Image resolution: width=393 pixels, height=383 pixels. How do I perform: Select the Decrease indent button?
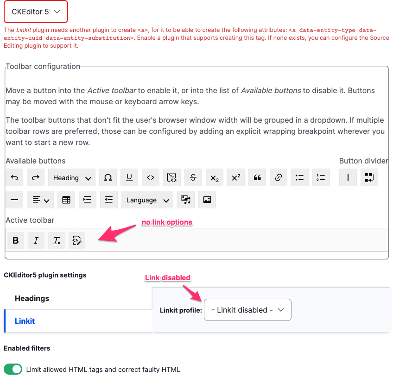(109, 200)
